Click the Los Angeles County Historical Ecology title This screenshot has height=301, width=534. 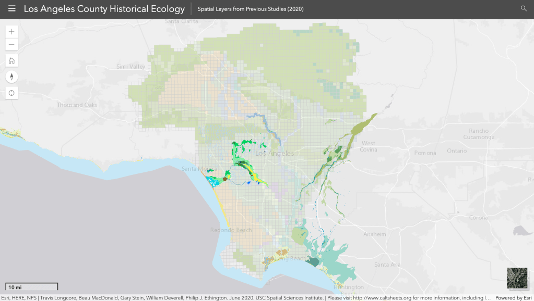point(104,9)
